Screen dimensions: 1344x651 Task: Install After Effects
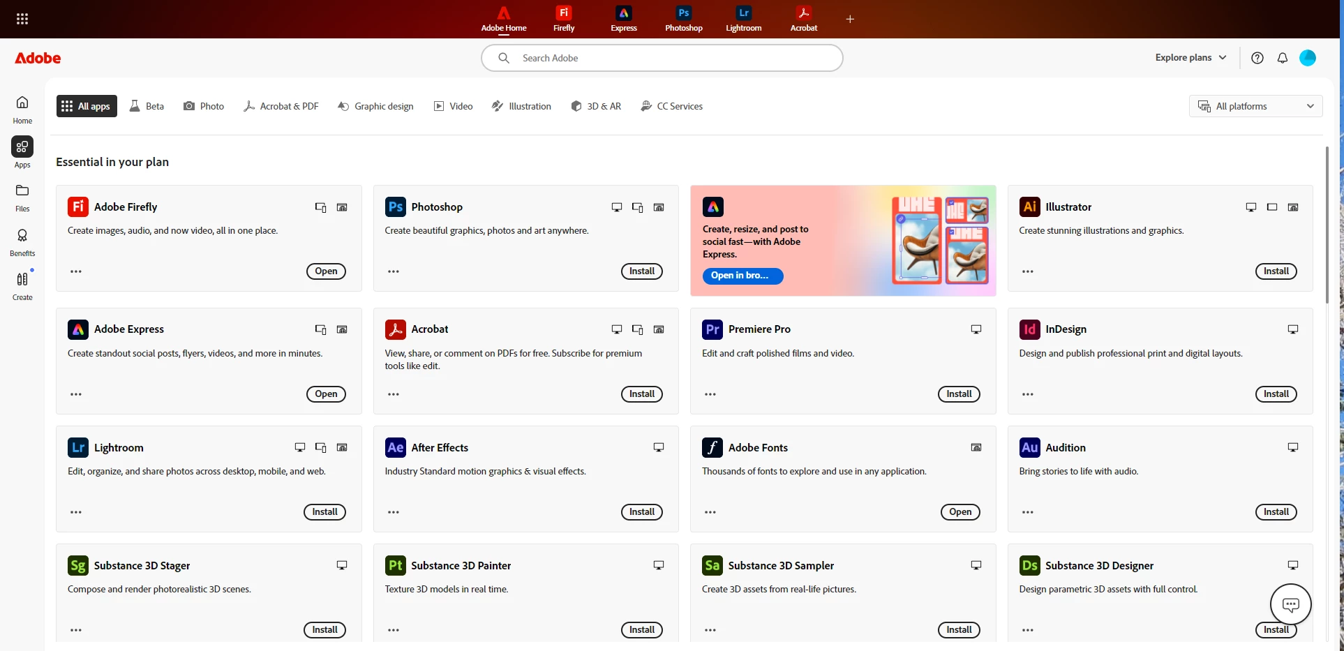pyautogui.click(x=642, y=512)
